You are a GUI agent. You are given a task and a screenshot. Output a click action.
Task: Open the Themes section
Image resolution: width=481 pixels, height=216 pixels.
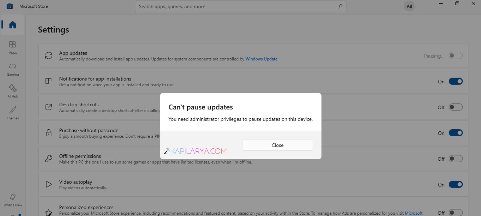13,113
